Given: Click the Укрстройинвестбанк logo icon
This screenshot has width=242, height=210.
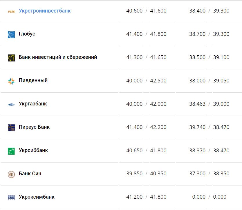Looking at the screenshot, I should point(11,10).
